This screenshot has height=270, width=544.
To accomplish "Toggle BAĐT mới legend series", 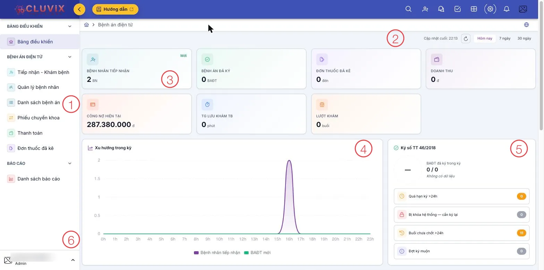I will [257, 253].
